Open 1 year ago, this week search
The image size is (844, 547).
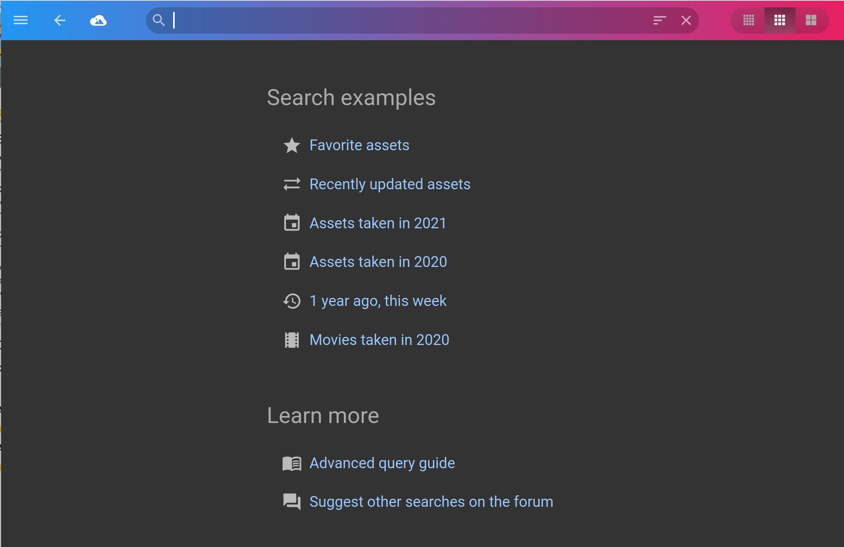(378, 301)
